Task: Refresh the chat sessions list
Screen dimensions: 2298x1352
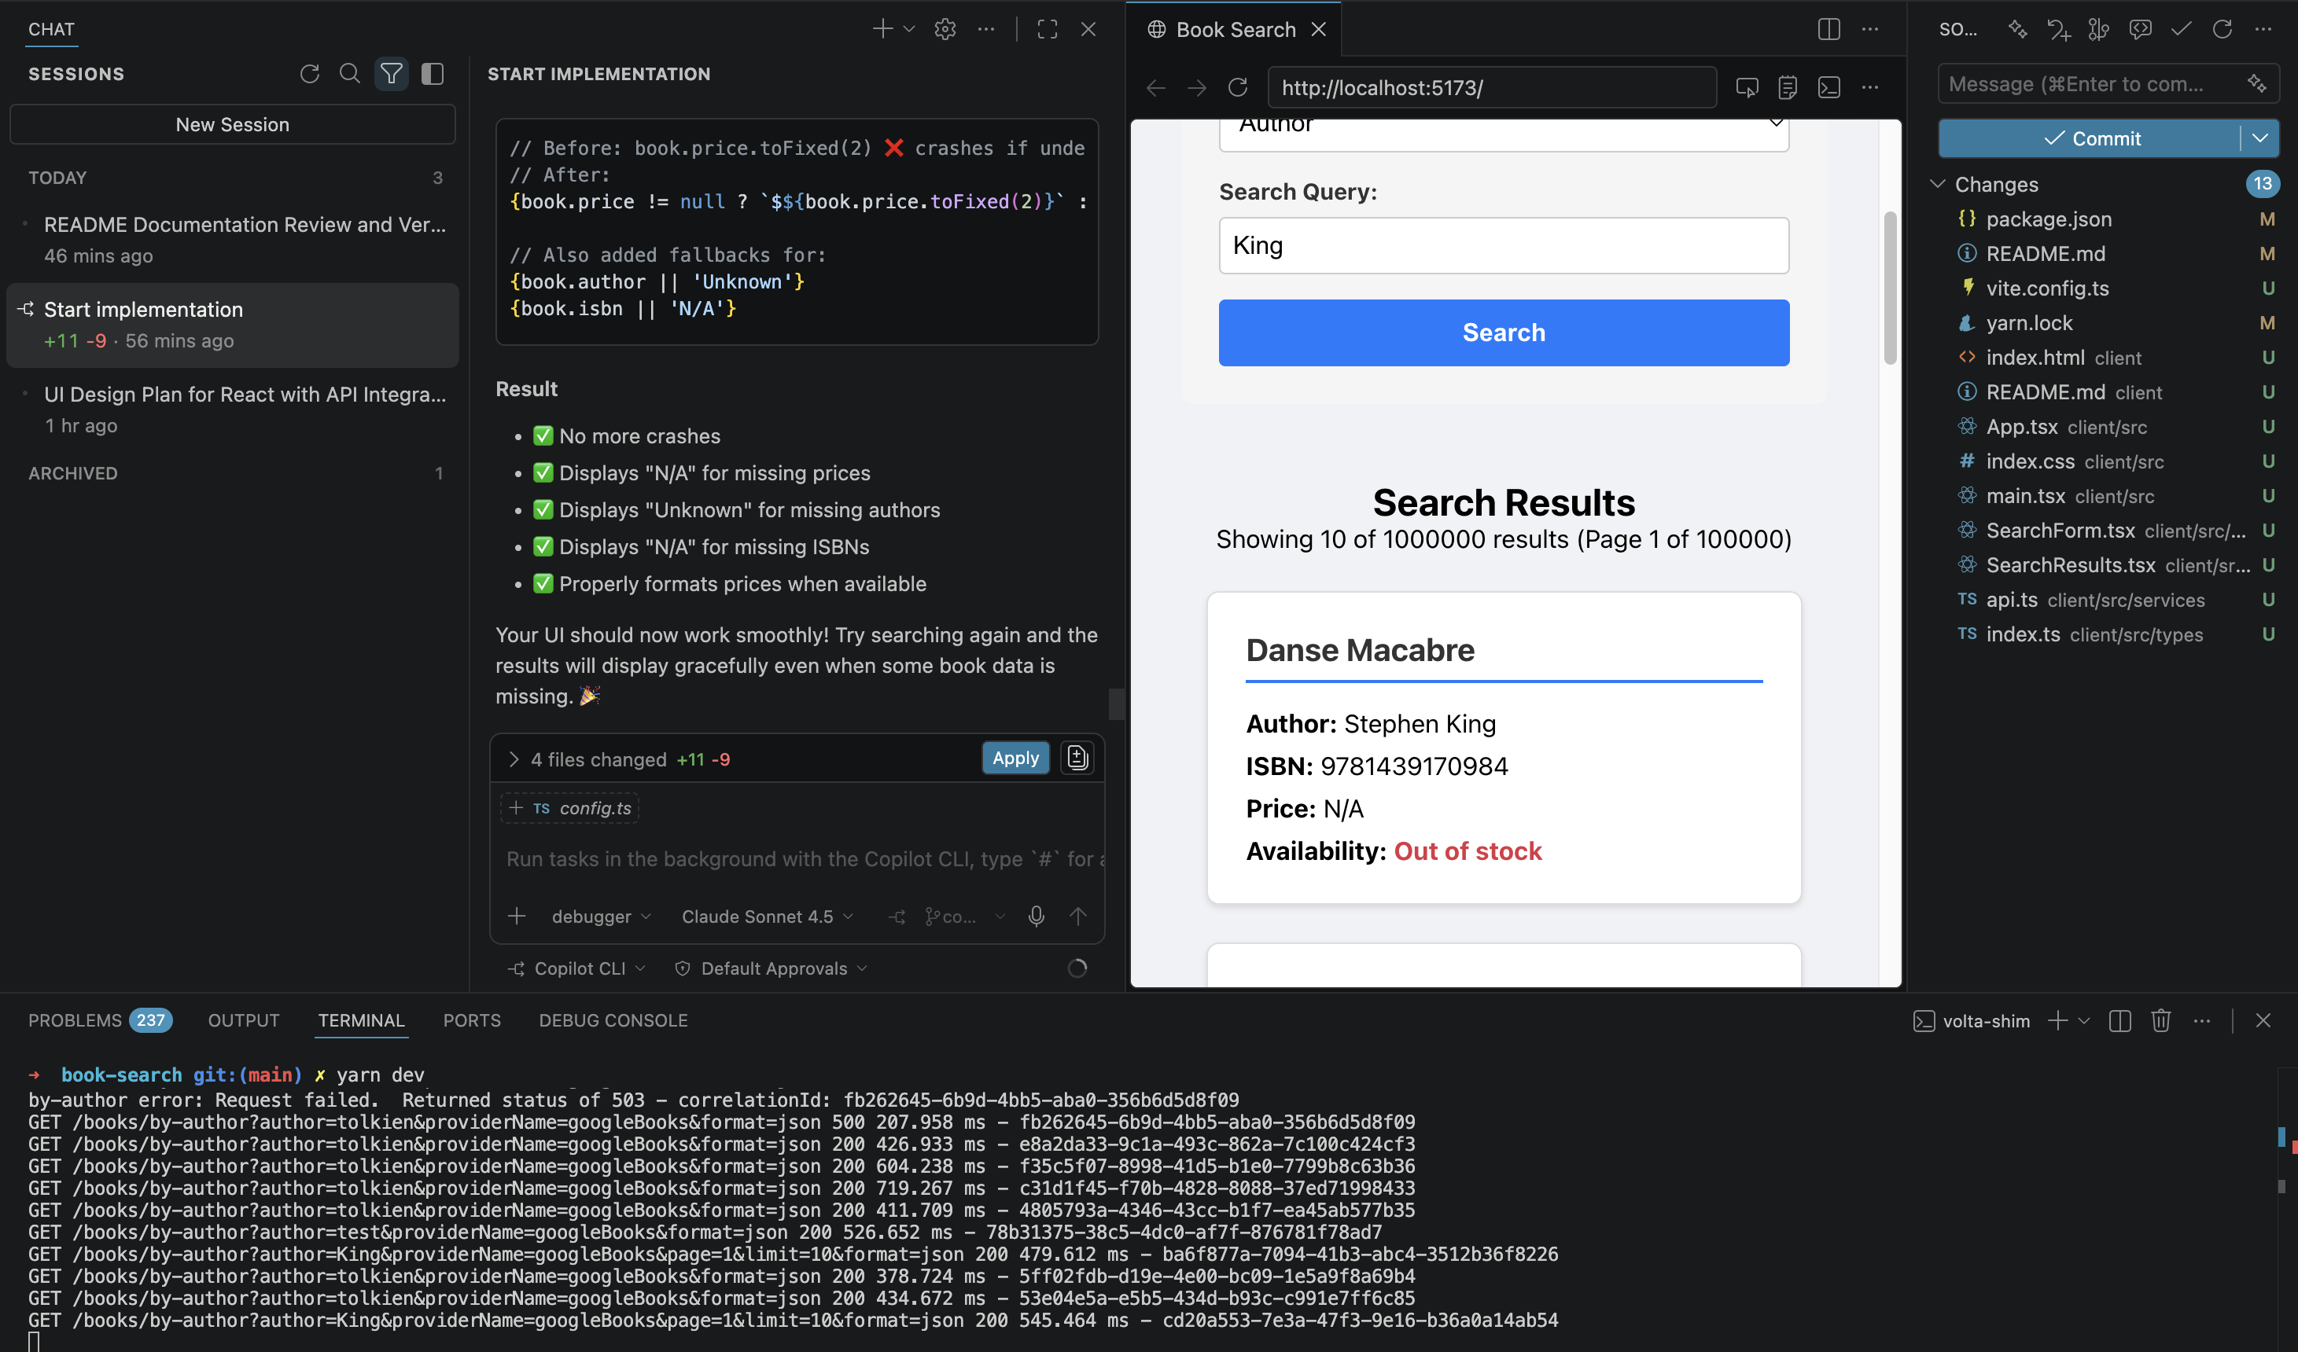Action: coord(309,74)
